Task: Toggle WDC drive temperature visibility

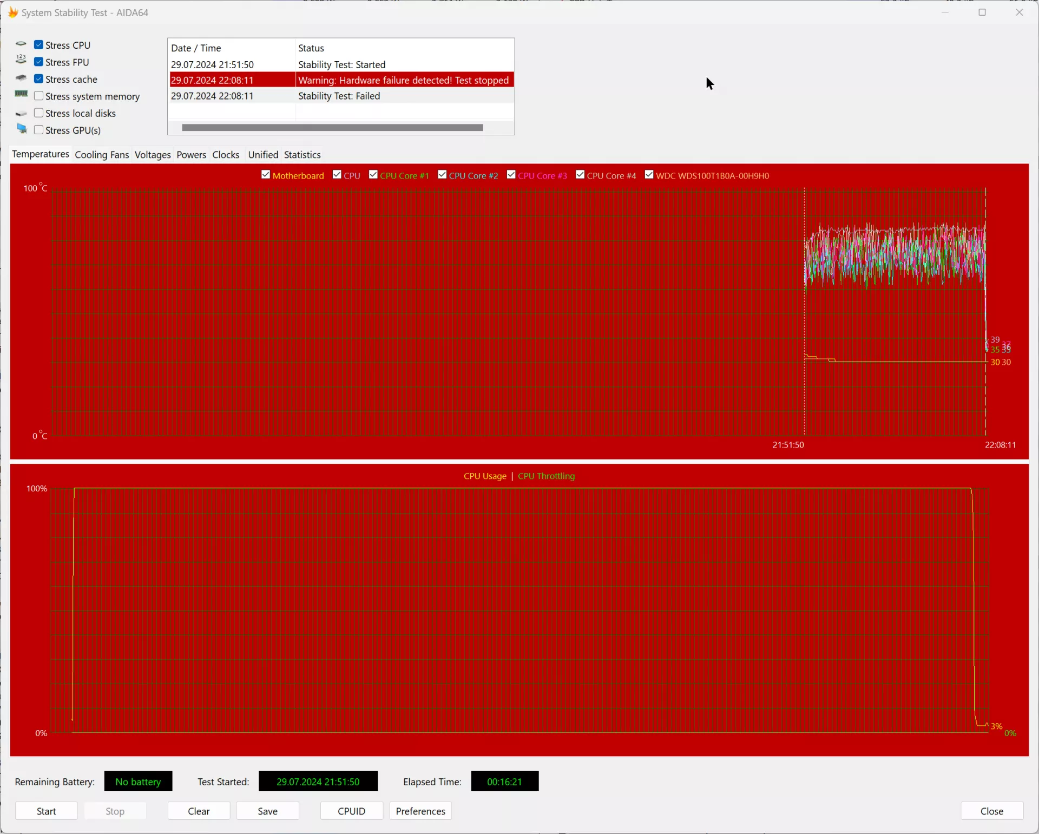Action: 649,174
